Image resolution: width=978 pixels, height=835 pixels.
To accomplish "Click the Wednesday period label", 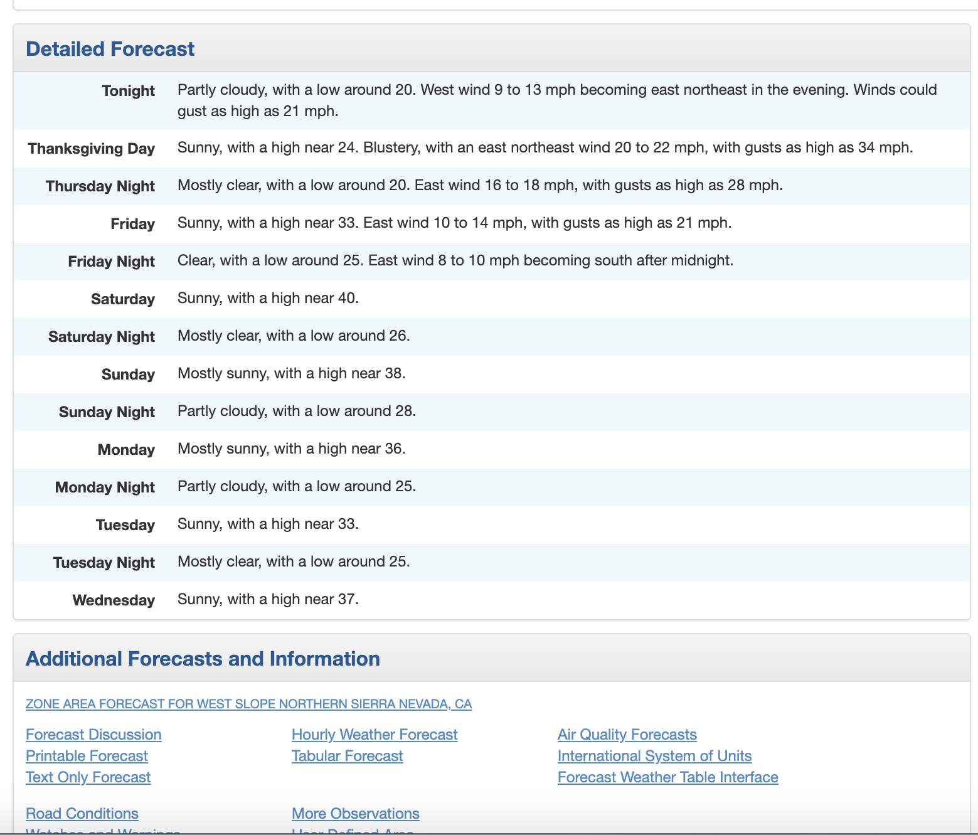I will pyautogui.click(x=114, y=600).
